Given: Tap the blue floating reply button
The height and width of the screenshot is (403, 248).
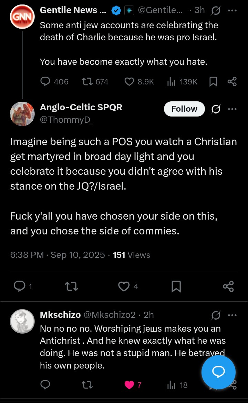Looking at the screenshot, I should pos(218,372).
